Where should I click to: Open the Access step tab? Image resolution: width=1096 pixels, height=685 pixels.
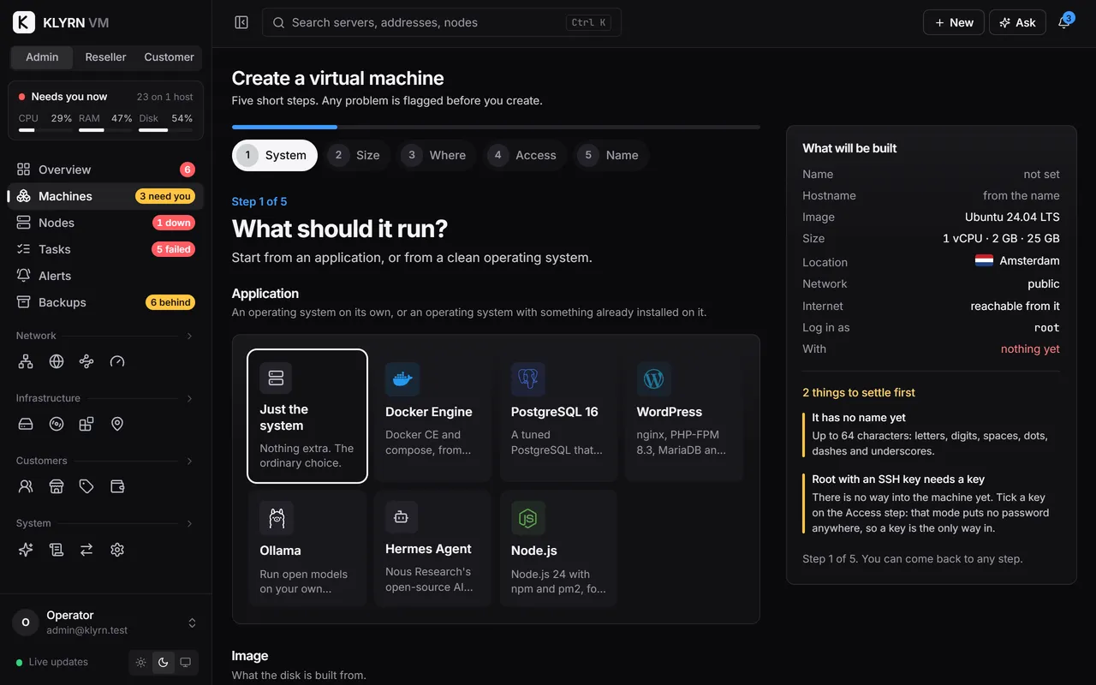[x=525, y=155]
